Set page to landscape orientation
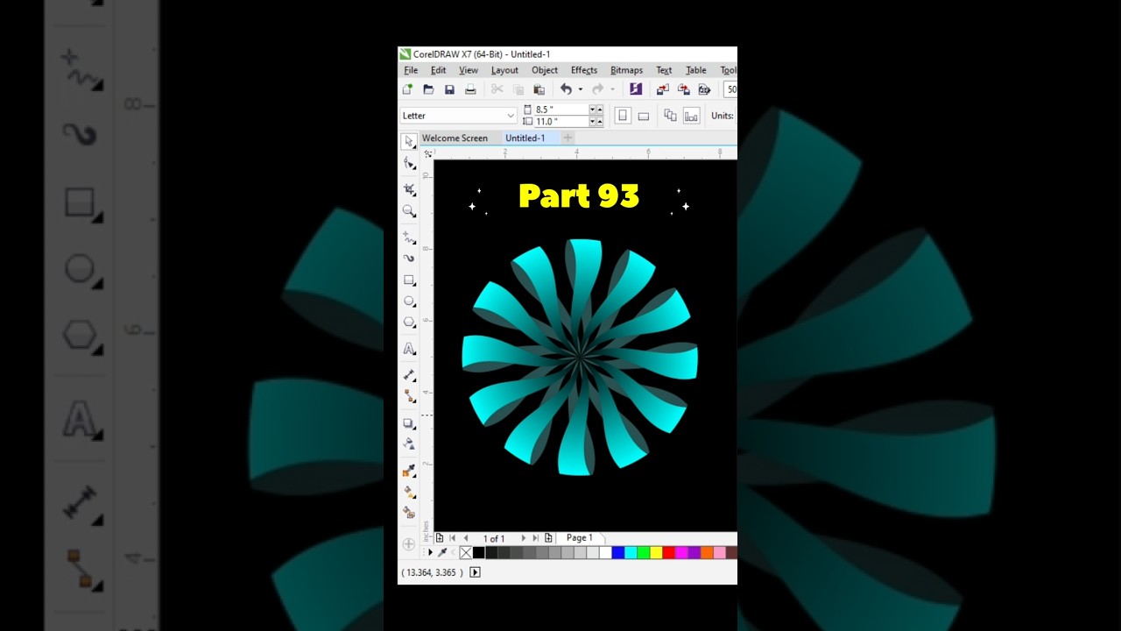 (x=644, y=116)
